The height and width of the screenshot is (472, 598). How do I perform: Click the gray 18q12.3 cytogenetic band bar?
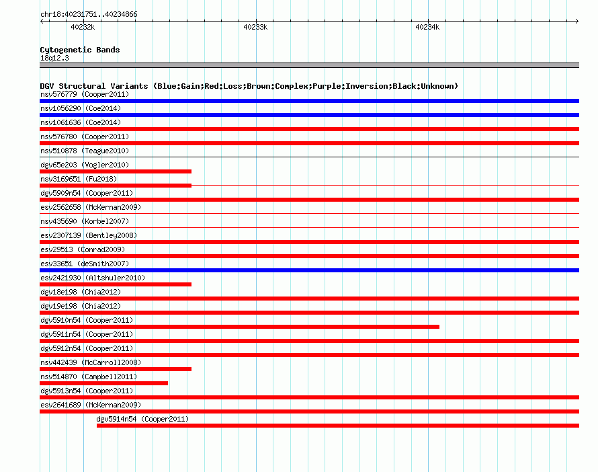[309, 65]
